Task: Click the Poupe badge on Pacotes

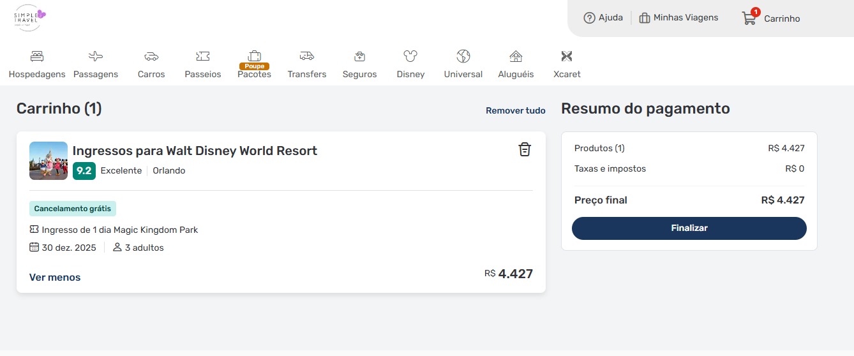Action: coord(254,66)
